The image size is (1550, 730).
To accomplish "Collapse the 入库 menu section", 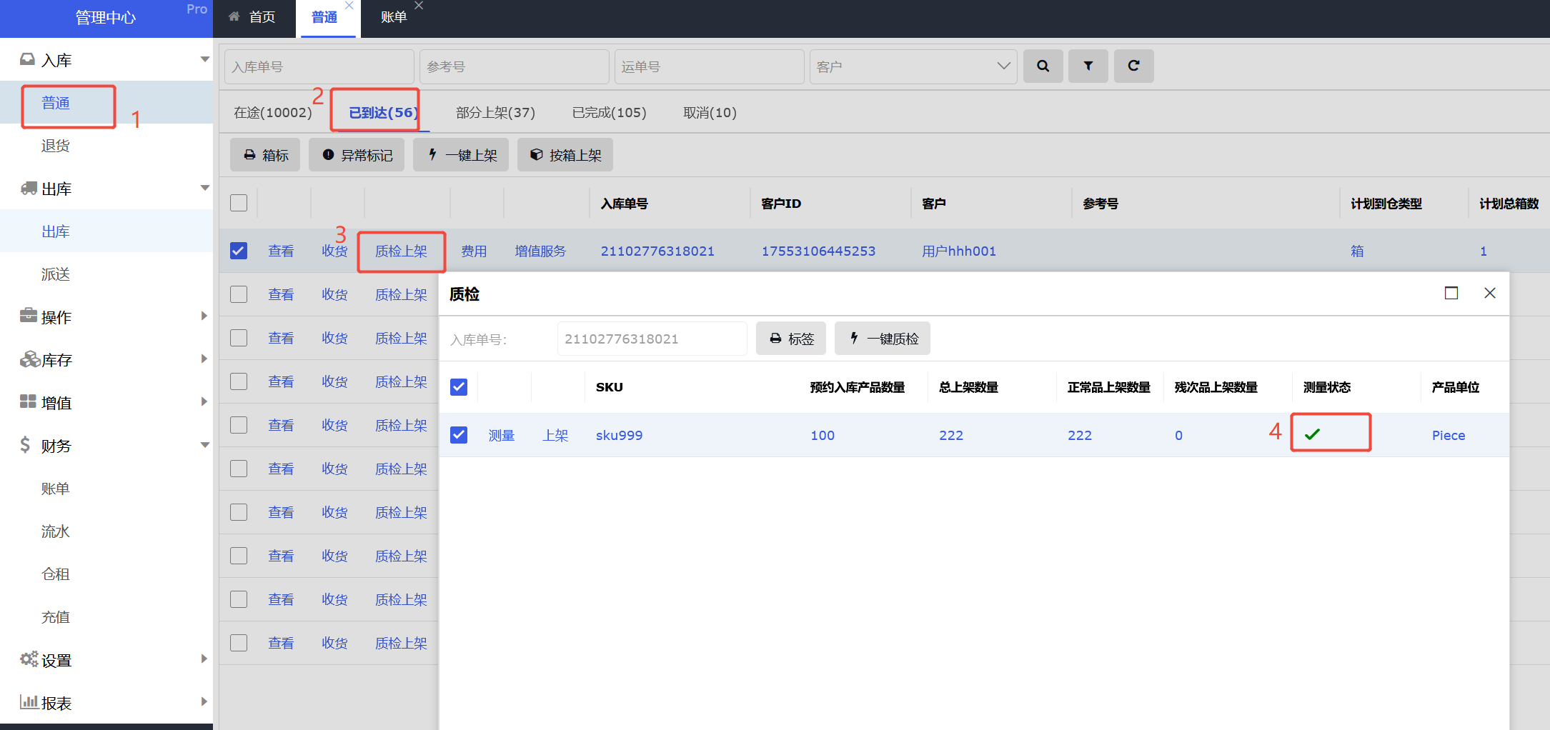I will 205,59.
